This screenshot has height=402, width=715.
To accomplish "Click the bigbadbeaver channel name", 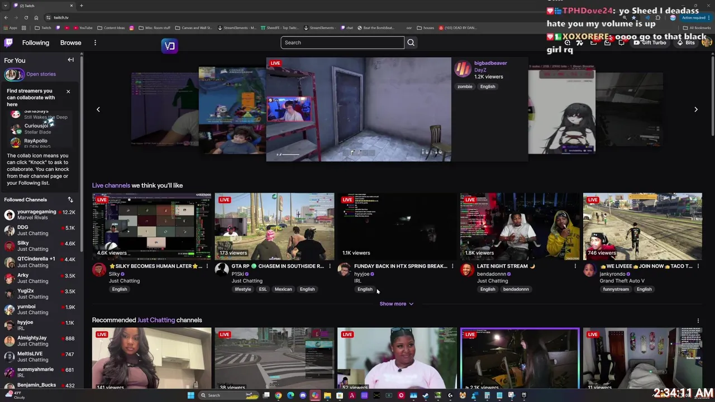I will pyautogui.click(x=490, y=63).
